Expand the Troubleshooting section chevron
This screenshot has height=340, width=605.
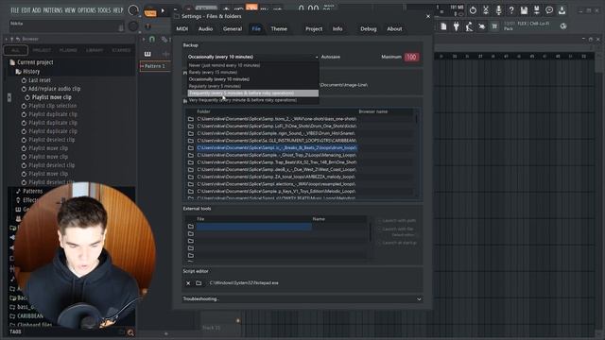pyautogui.click(x=419, y=299)
